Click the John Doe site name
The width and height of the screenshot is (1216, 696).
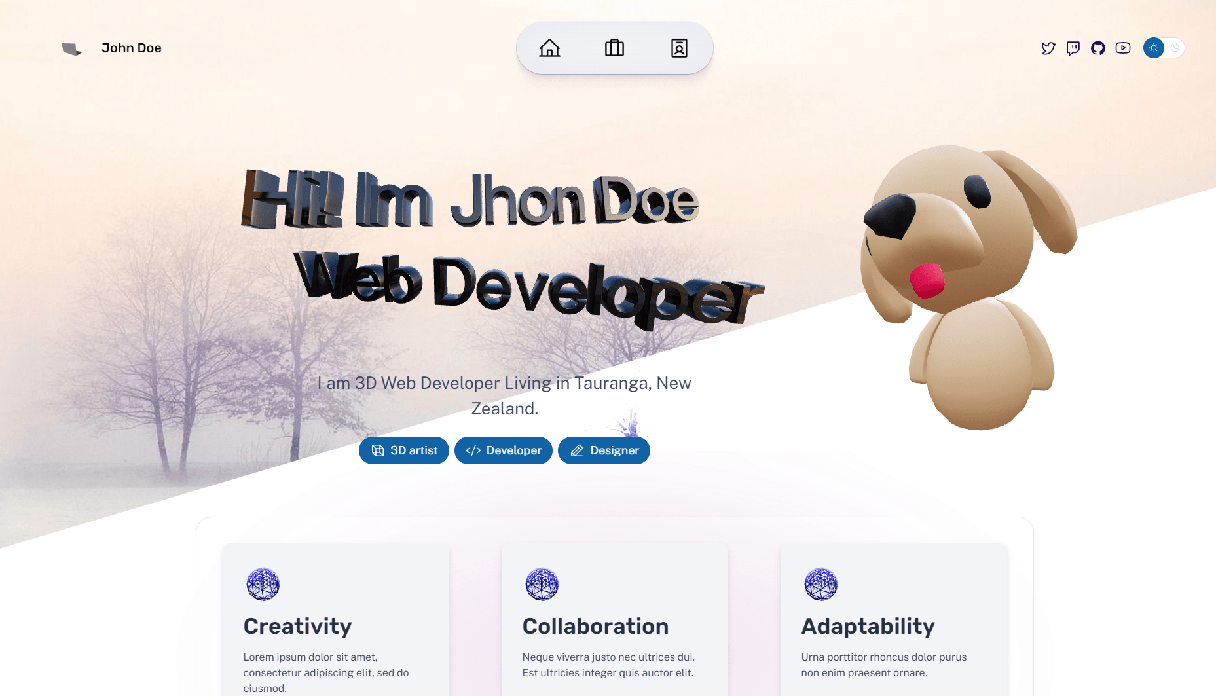[x=131, y=48]
